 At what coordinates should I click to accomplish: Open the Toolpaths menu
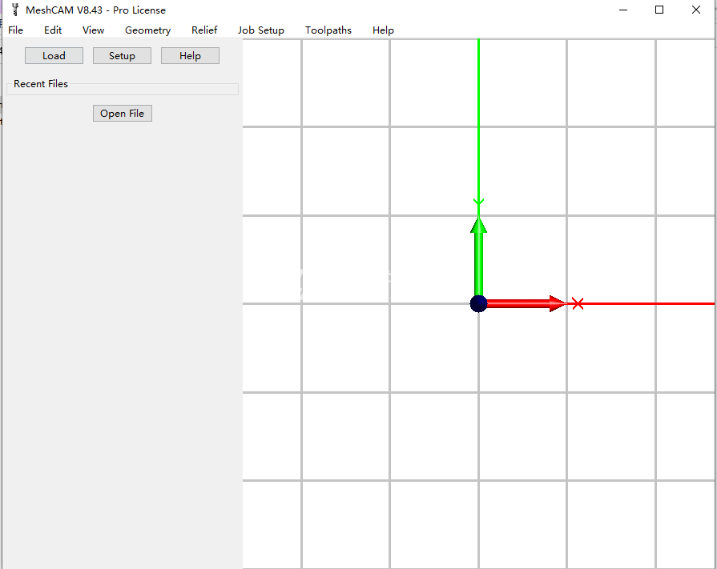point(328,30)
